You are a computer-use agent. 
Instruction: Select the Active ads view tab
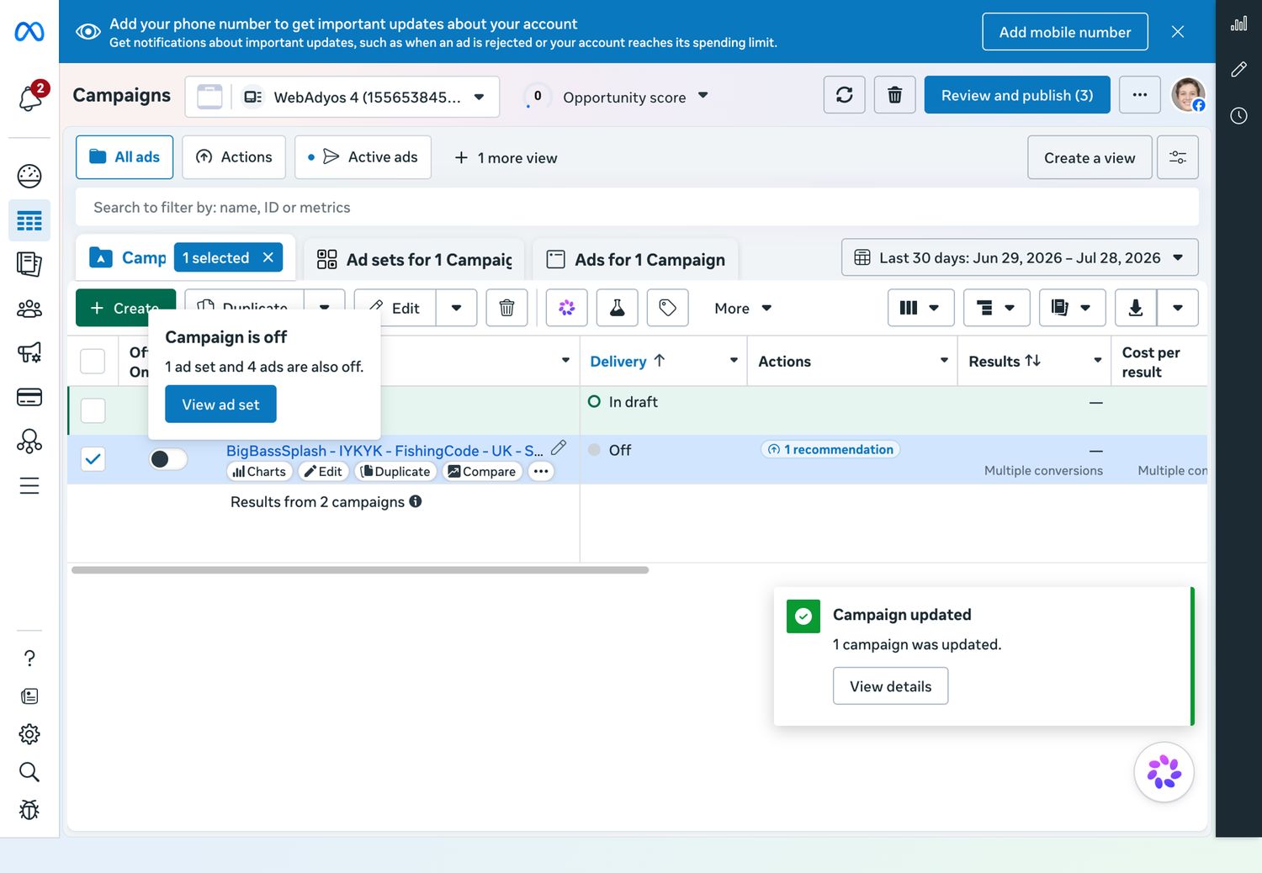click(363, 157)
